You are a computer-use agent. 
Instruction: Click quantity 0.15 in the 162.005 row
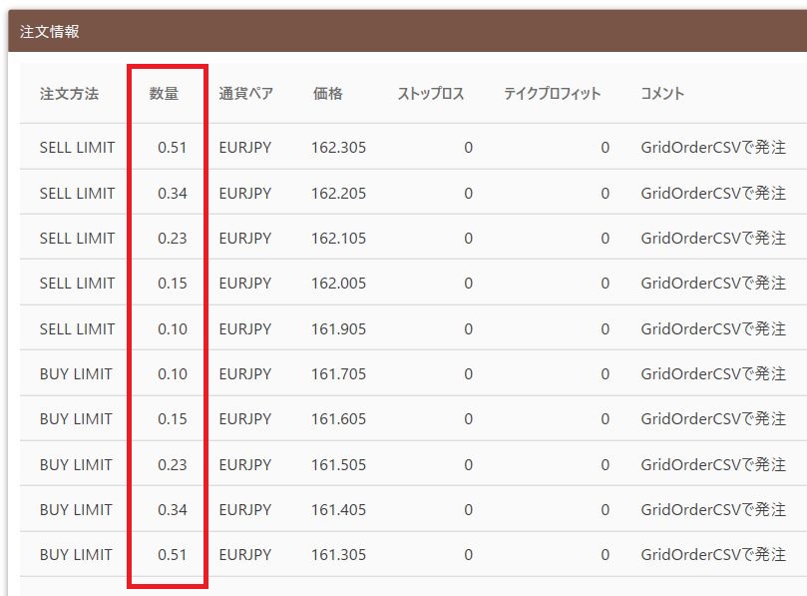(x=172, y=283)
